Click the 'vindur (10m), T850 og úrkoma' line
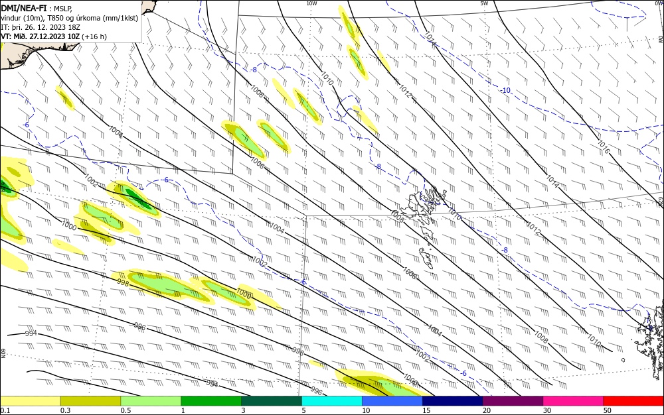 tap(70, 18)
